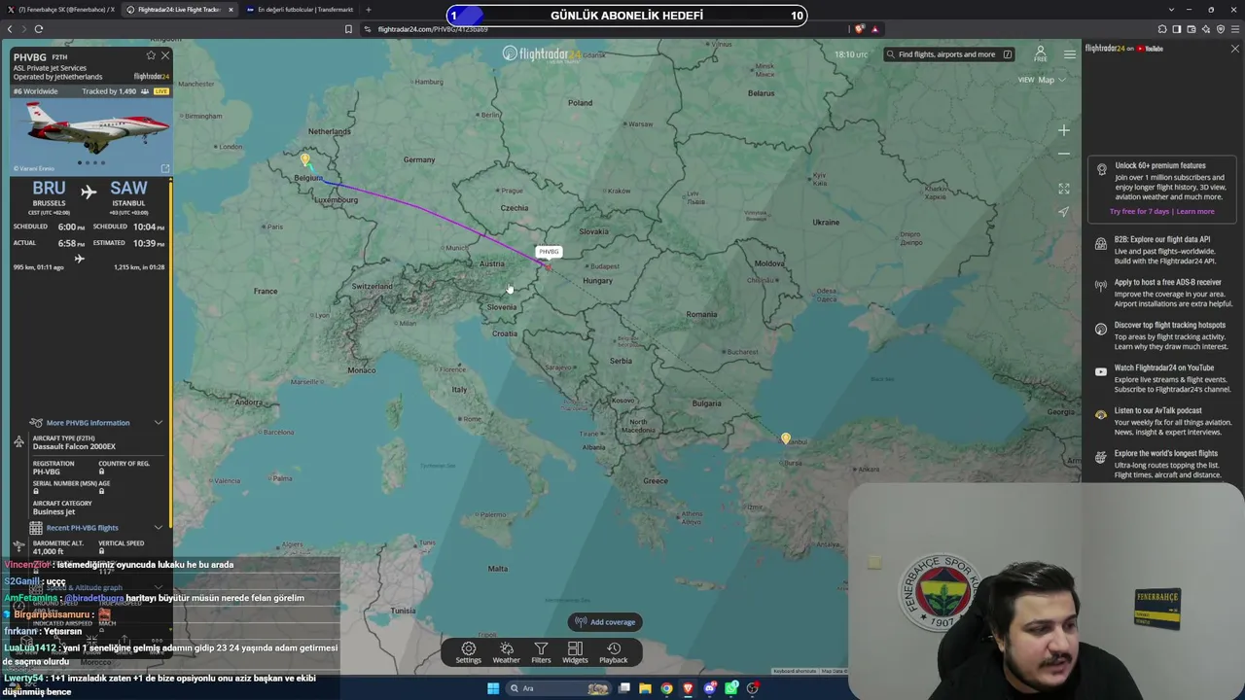This screenshot has height=700, width=1245.
Task: Favorite the PHVBG flight with the star
Action: (151, 56)
